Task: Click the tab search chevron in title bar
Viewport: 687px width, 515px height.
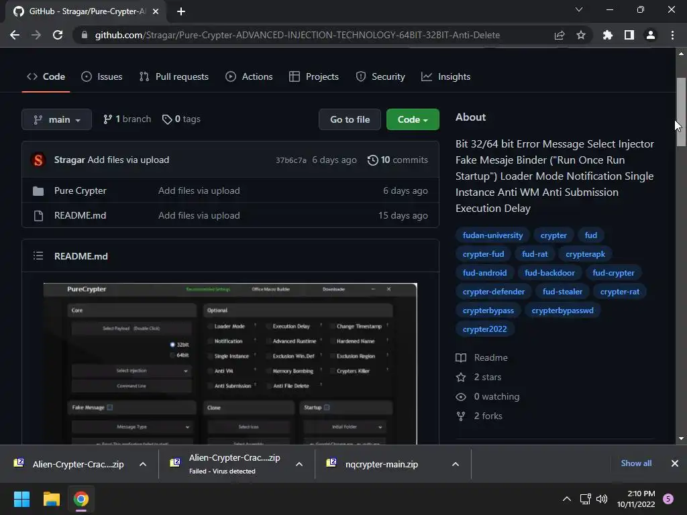Action: pyautogui.click(x=579, y=9)
